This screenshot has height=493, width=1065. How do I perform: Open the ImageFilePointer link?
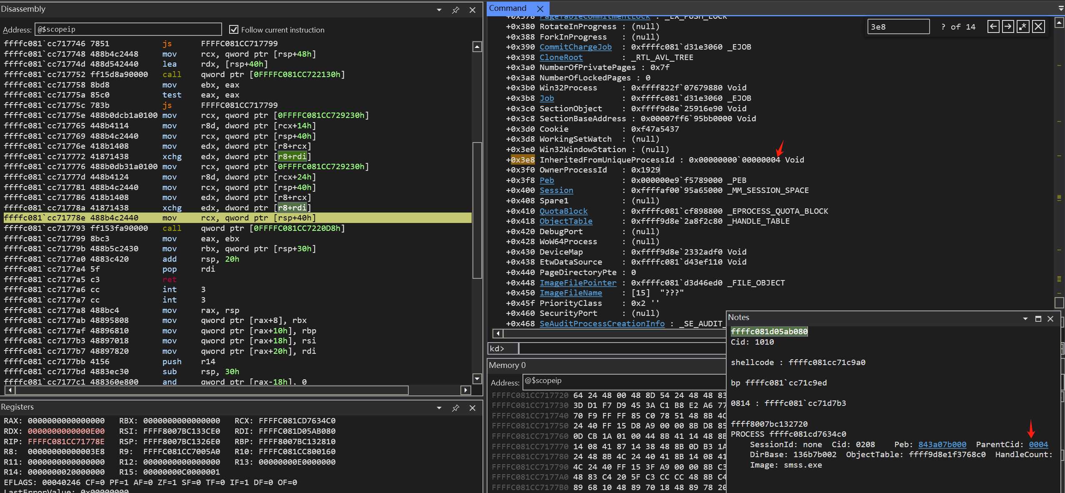[x=578, y=283]
